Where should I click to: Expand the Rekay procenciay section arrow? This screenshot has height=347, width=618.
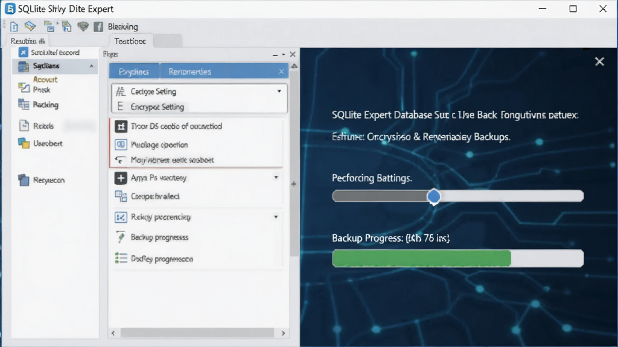(276, 217)
